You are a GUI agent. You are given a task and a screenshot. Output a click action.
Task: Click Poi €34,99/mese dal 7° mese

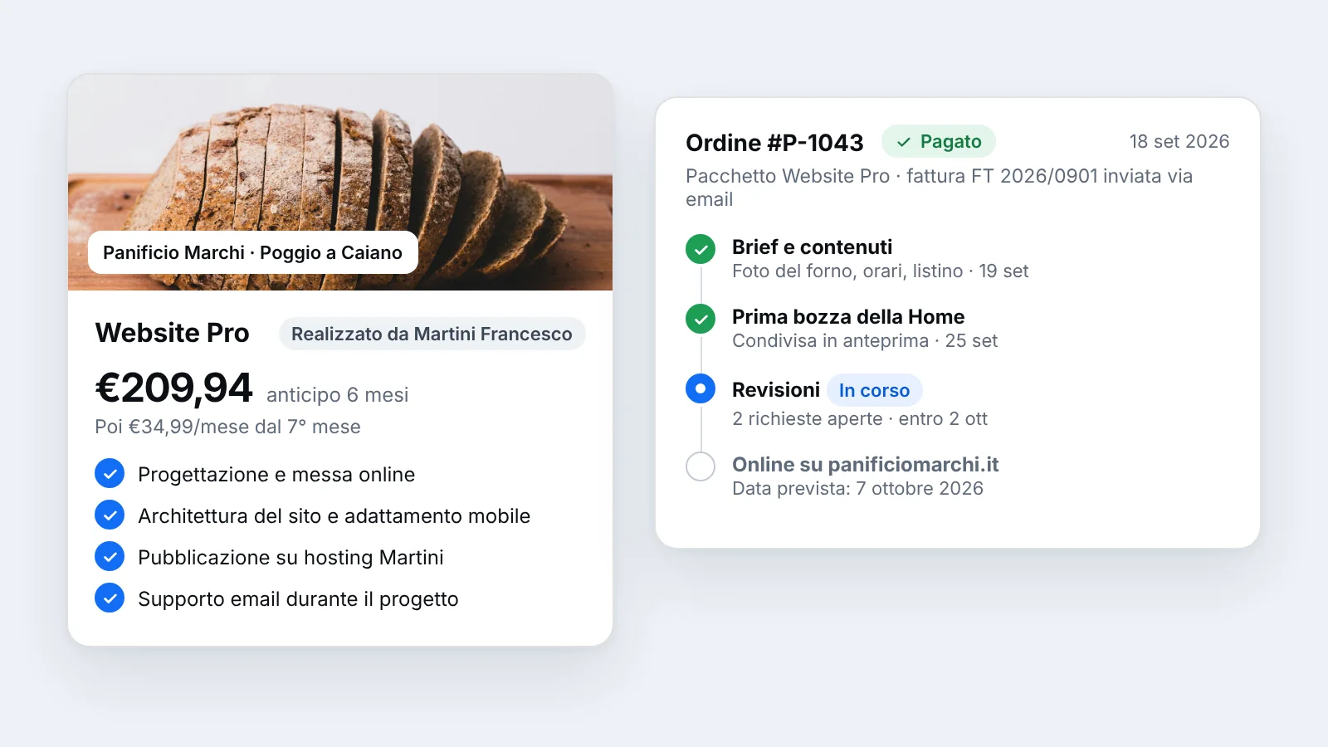(x=227, y=427)
